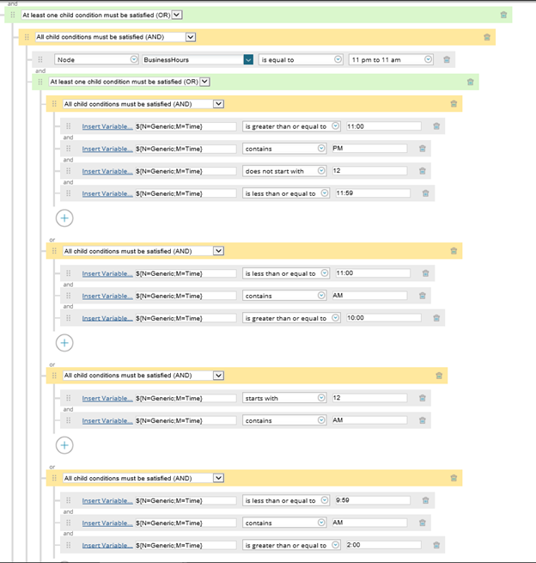Grab drag handle of the 'does not start with' row
Screen dimensions: 536x563
(x=68, y=171)
